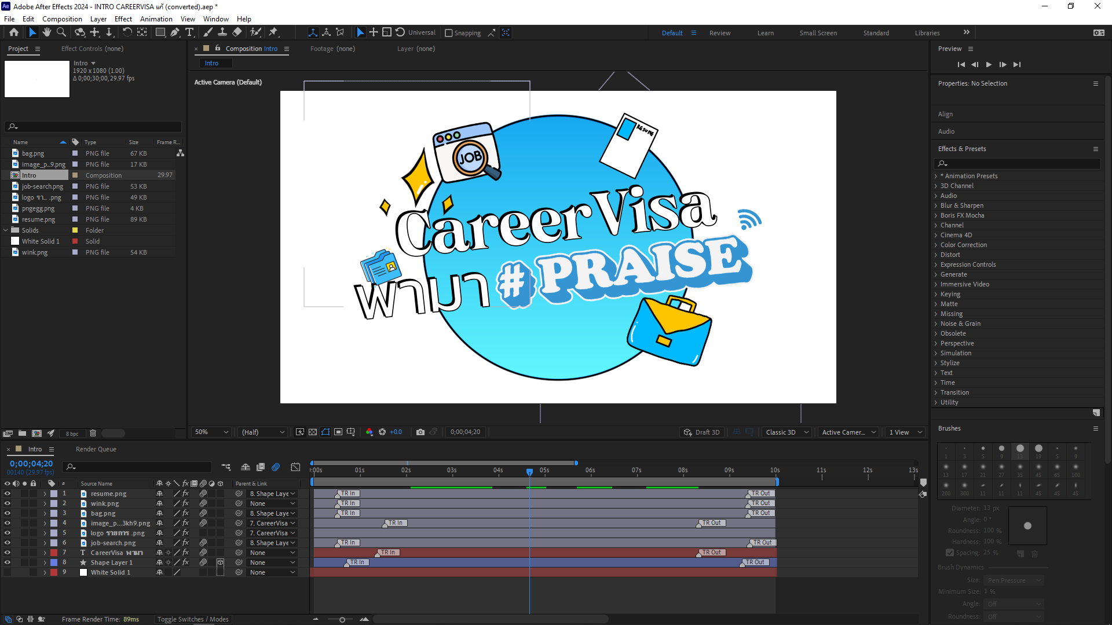1112x625 pixels.
Task: Click the blue label swatch of Shape Layer 1
Action: coord(54,562)
